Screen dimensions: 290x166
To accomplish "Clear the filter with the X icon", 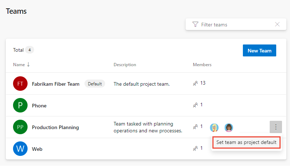I will tap(277, 25).
